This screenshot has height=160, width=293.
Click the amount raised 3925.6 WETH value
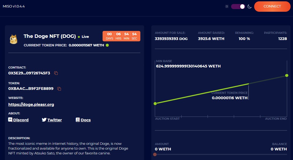tap(211, 39)
